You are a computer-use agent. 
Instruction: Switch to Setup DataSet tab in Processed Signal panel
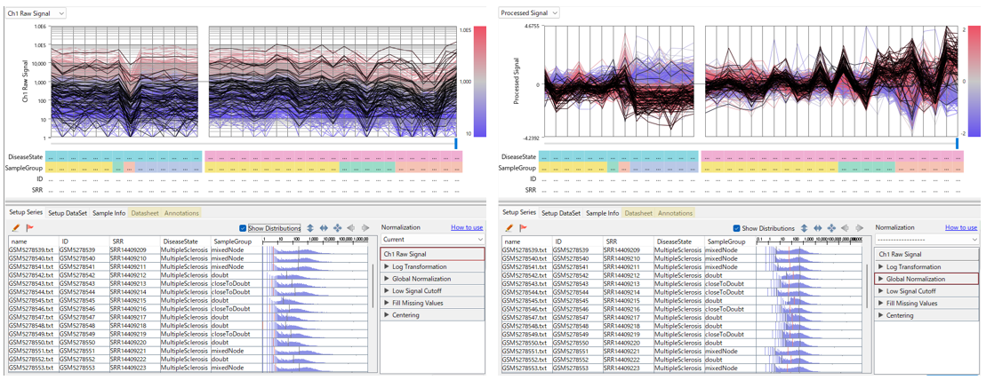562,213
